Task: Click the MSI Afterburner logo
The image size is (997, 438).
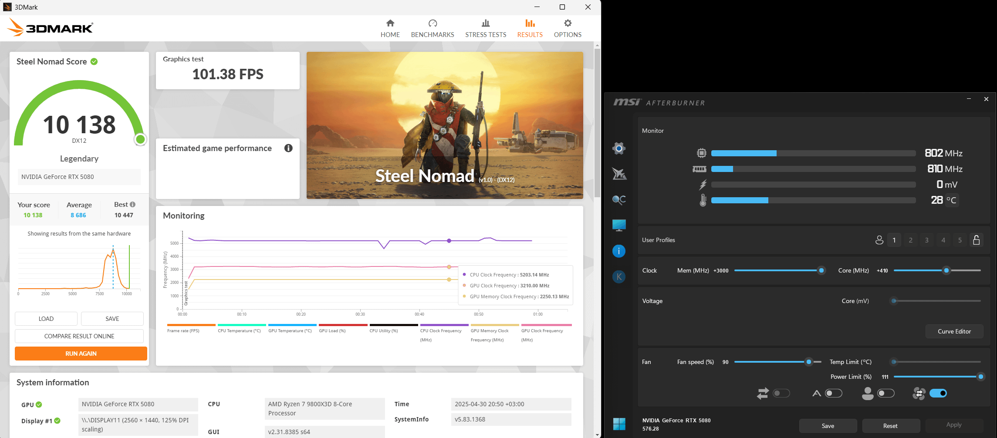Action: [x=659, y=102]
